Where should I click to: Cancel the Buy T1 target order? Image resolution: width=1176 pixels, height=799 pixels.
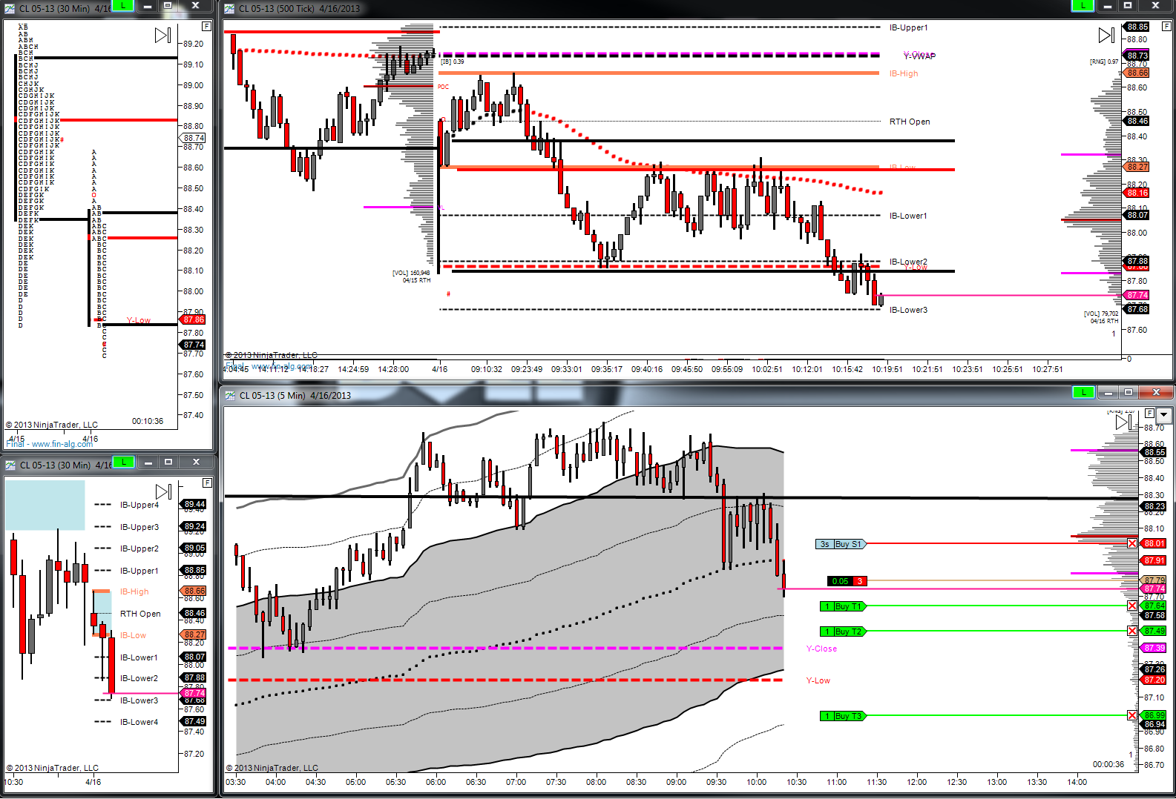click(x=1132, y=606)
